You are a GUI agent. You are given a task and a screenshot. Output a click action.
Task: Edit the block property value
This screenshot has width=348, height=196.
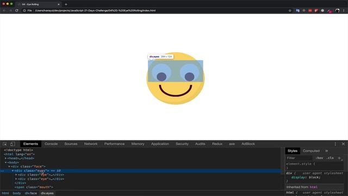[x=314, y=177]
